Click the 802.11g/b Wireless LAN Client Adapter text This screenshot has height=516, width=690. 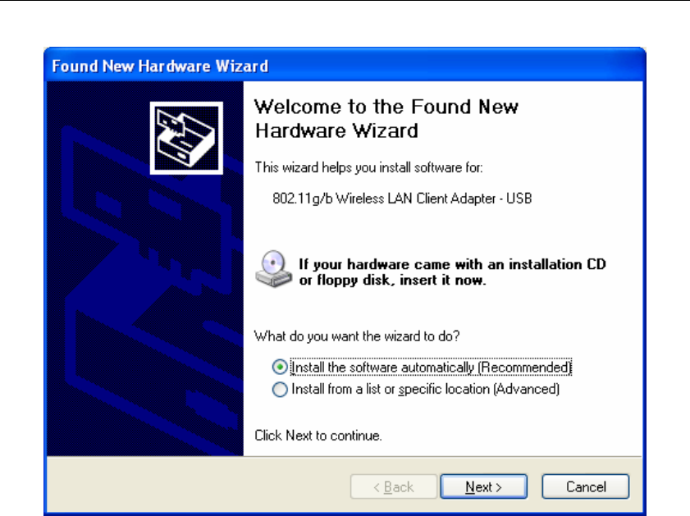pyautogui.click(x=402, y=199)
